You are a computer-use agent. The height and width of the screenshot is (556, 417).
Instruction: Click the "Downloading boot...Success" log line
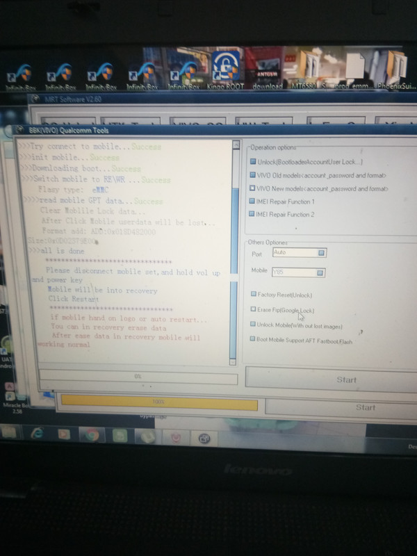[x=82, y=168]
